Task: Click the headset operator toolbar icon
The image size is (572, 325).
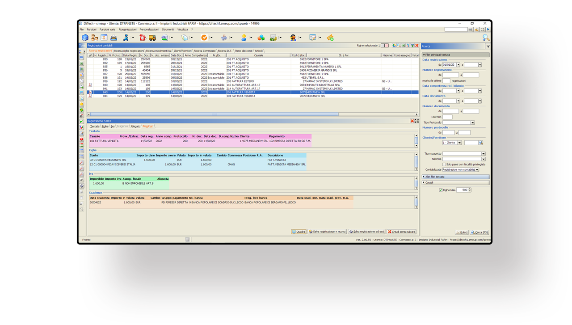Action: pyautogui.click(x=293, y=38)
